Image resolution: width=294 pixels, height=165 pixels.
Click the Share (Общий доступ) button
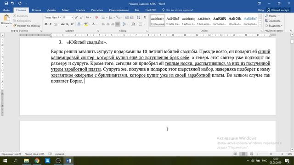[278, 10]
